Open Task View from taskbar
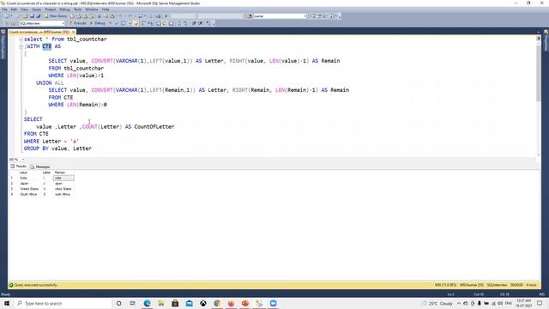Screen dimensions: 549x309 (x=133, y=303)
